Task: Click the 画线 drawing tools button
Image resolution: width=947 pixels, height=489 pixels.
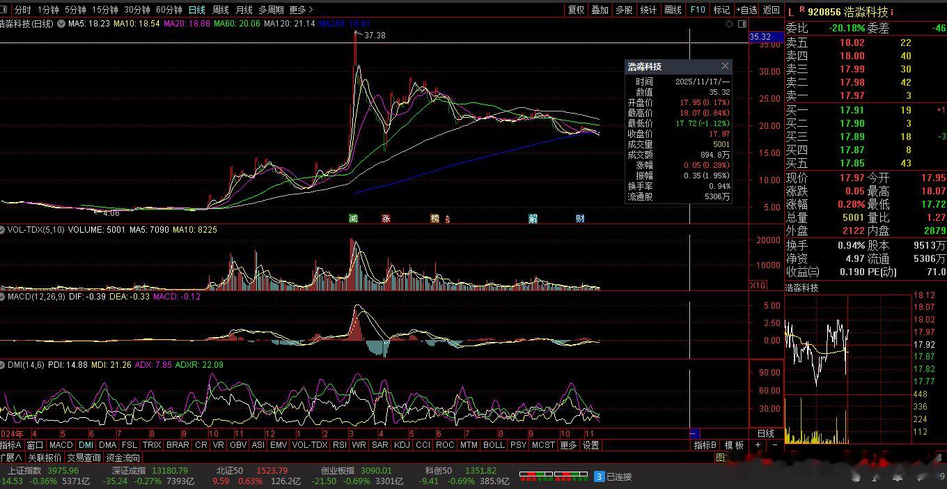Action: point(673,10)
